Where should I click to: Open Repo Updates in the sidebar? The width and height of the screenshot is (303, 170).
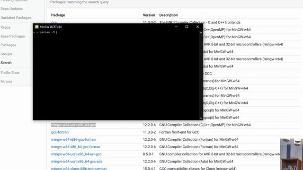tap(11, 8)
